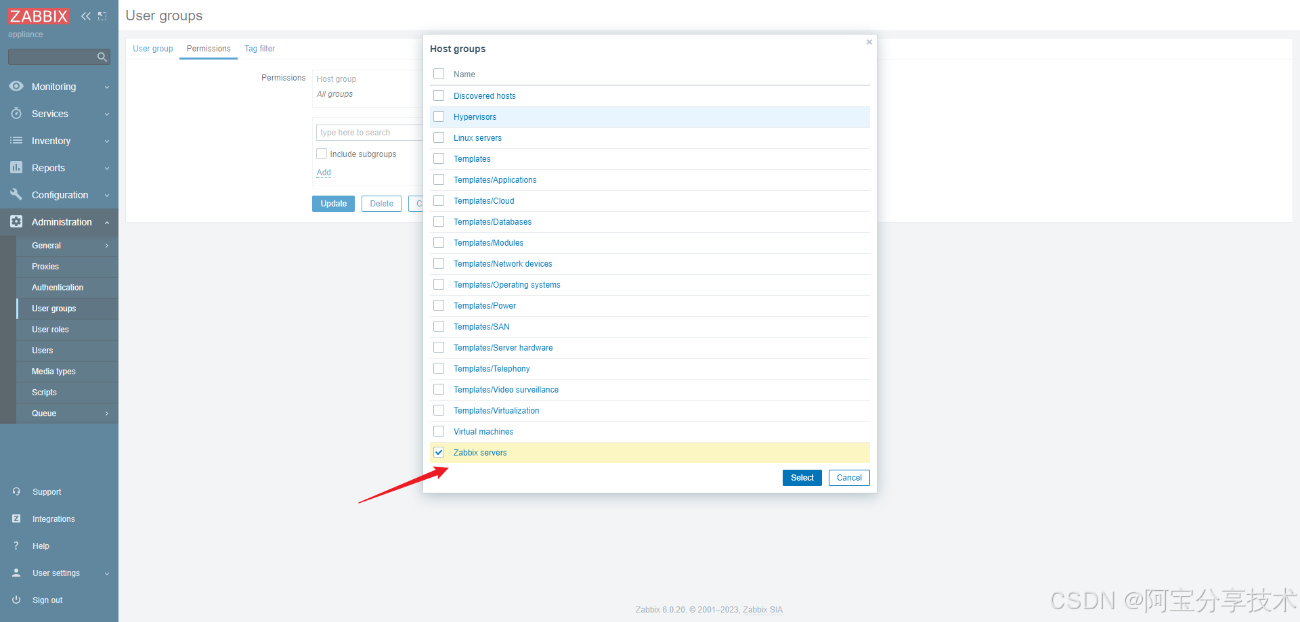Image resolution: width=1300 pixels, height=622 pixels.
Task: Click the Inventory list icon
Action: coord(16,140)
